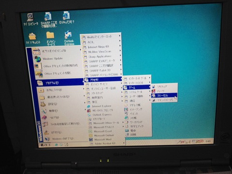Open the SHARP EVAアニメータ folder entry
The width and height of the screenshot is (232, 174).
pos(102,61)
